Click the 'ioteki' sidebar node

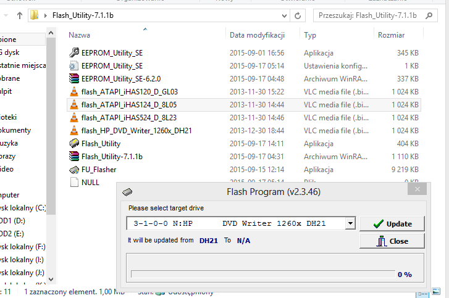(x=8, y=117)
